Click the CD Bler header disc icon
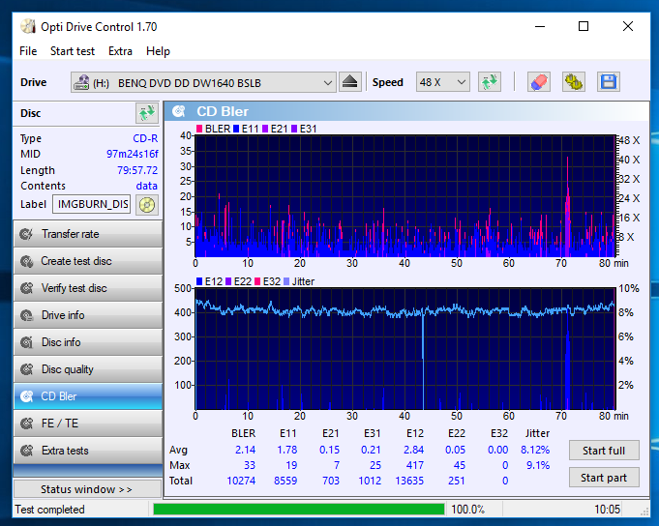This screenshot has width=659, height=526. (x=179, y=111)
